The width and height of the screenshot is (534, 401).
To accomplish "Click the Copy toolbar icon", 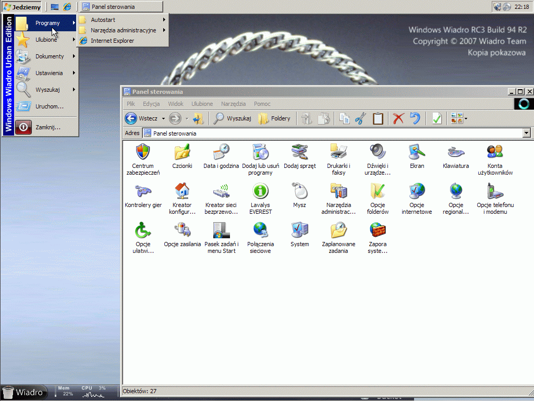I will [x=344, y=118].
